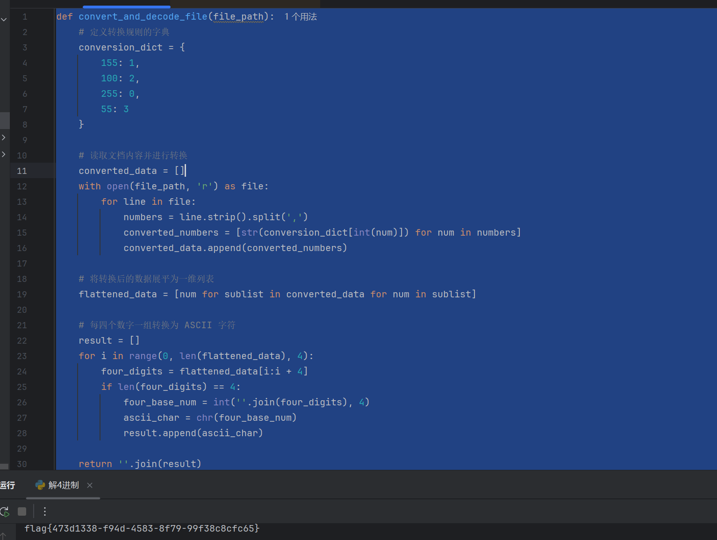Click line number 11 in gutter
717x540 pixels.
(x=22, y=171)
